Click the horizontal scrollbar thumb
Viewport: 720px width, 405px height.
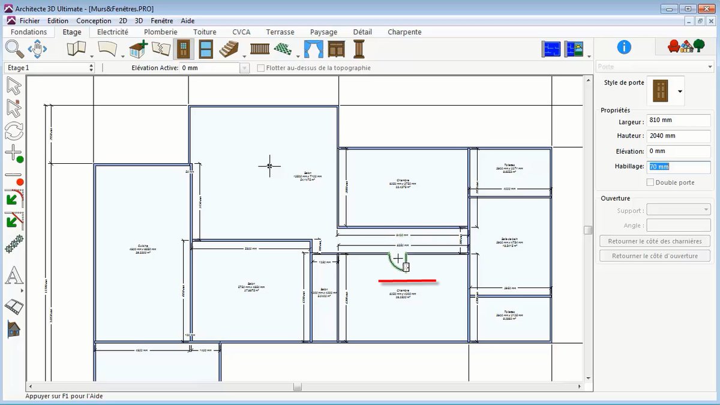[x=298, y=387]
